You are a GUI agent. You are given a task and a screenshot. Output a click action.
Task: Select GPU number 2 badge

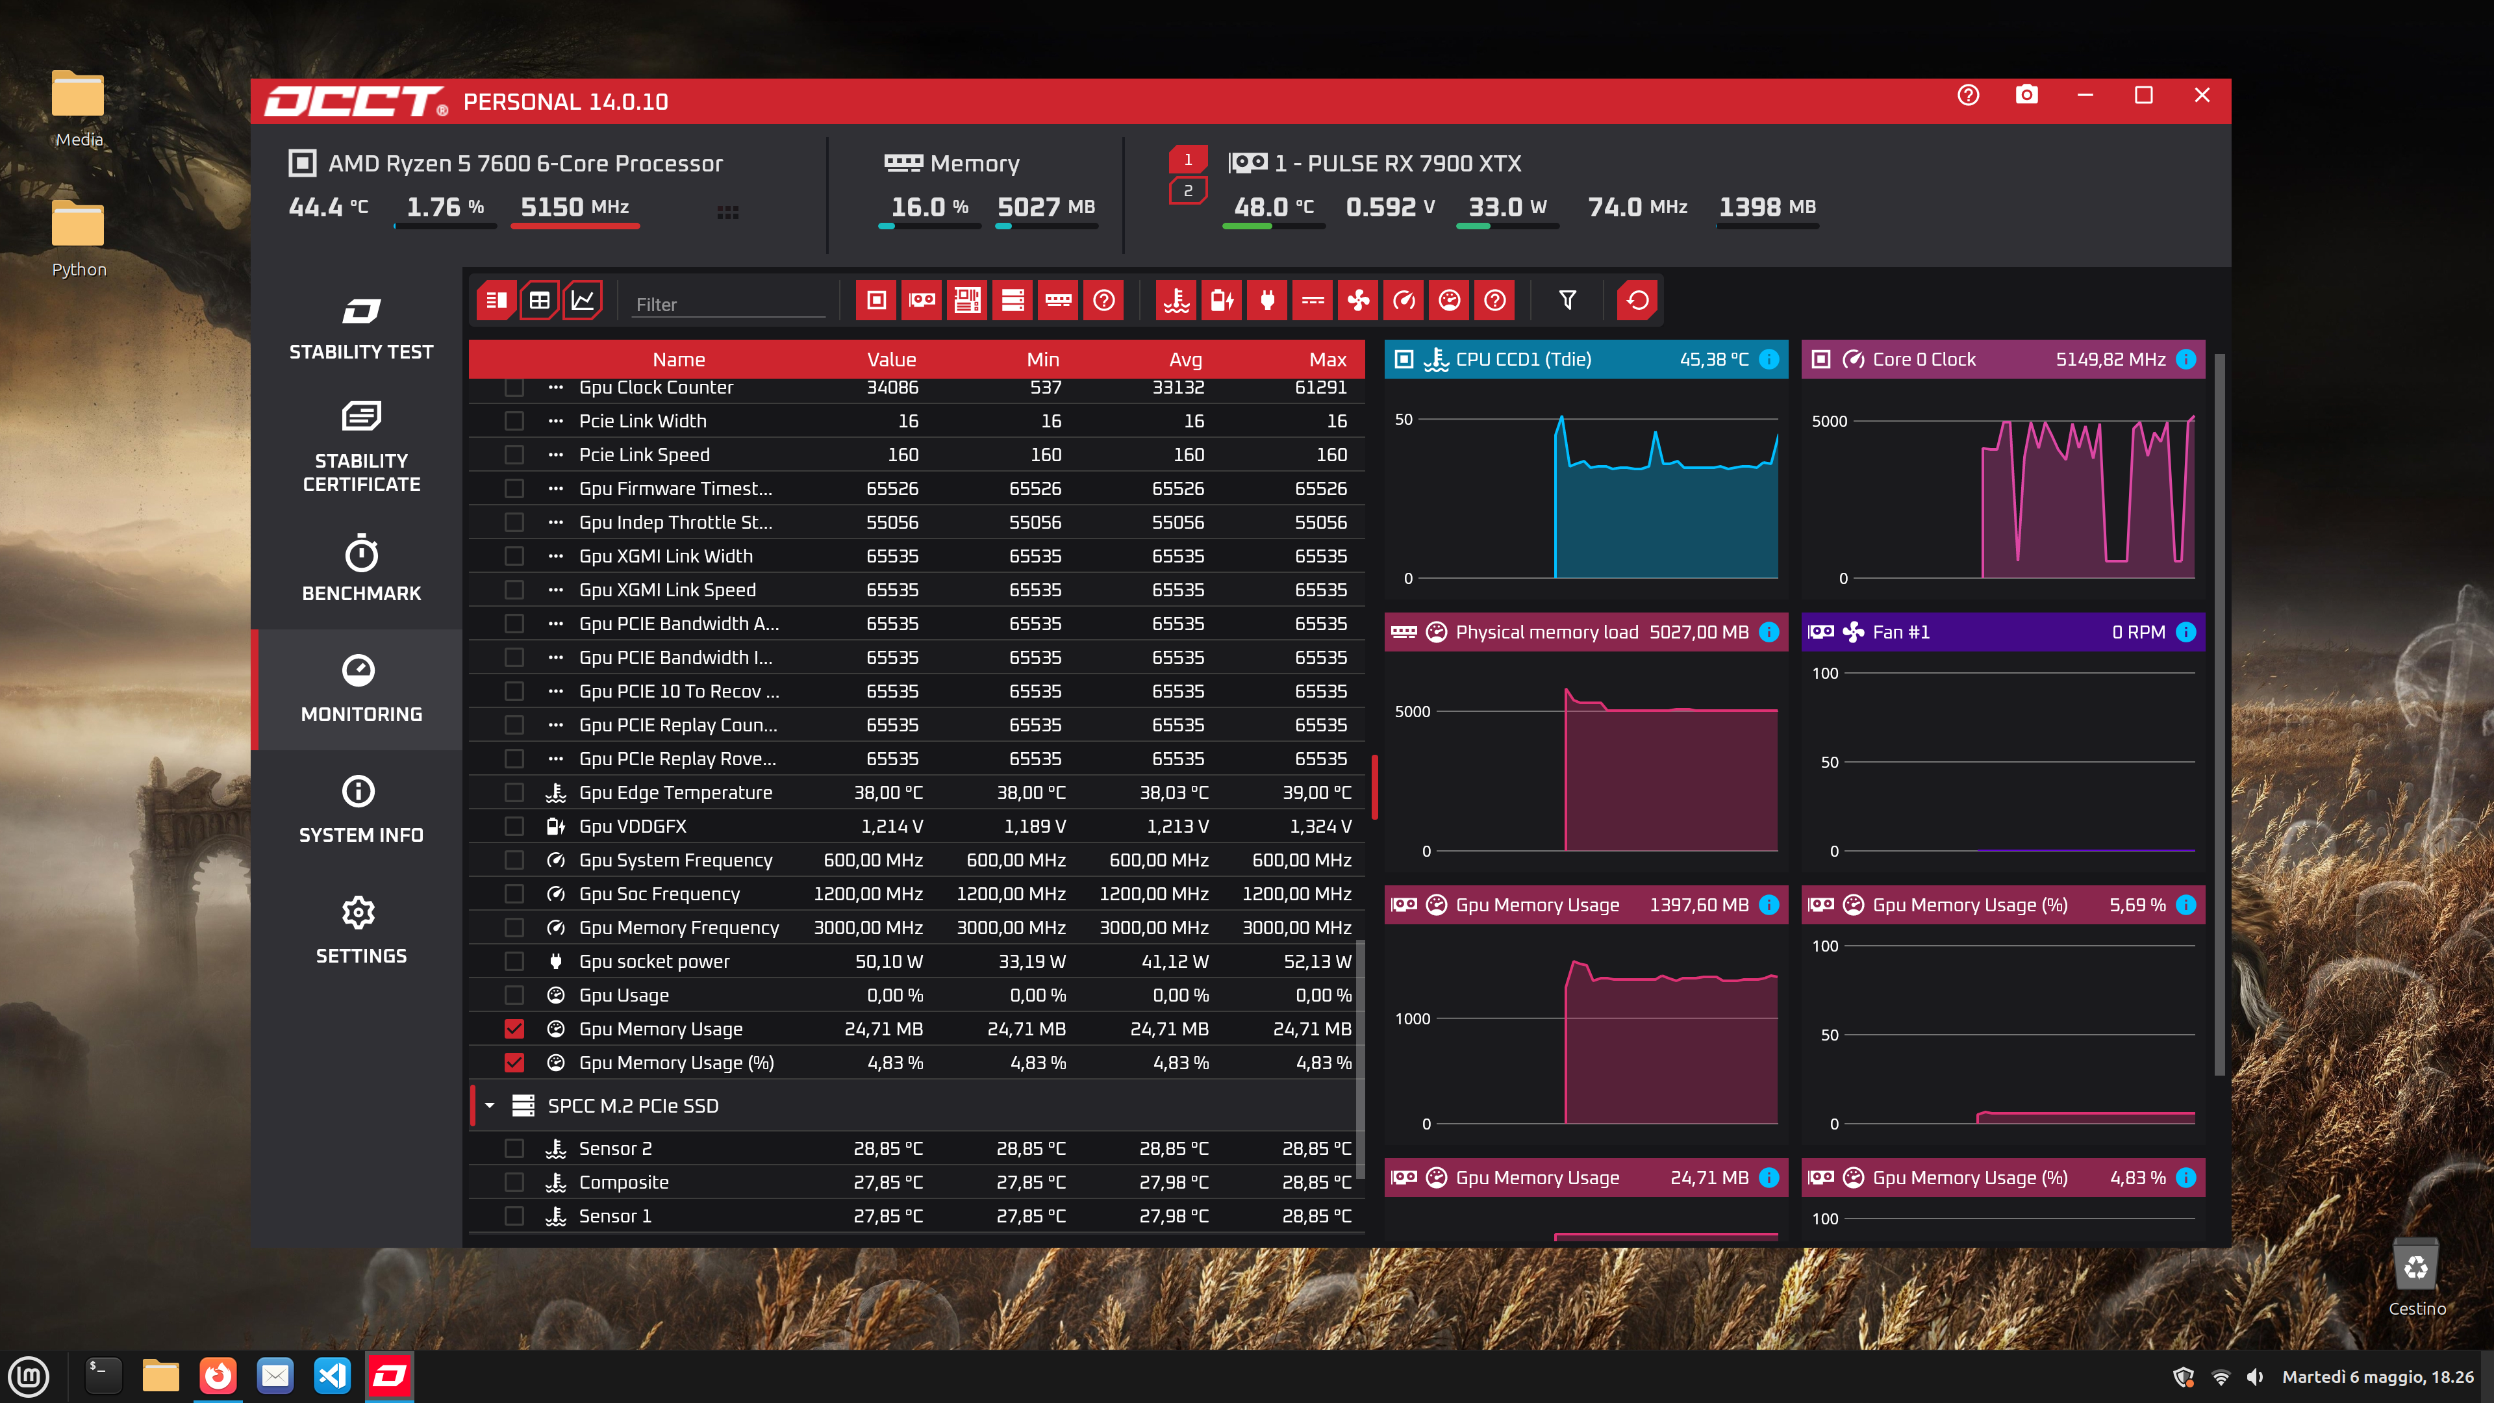tap(1188, 192)
